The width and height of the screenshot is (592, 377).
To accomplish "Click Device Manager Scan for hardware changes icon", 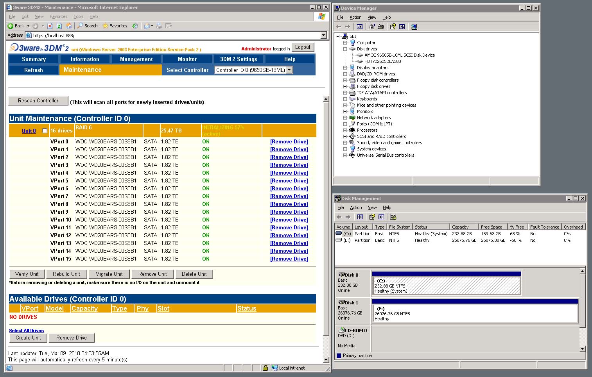I will [414, 27].
